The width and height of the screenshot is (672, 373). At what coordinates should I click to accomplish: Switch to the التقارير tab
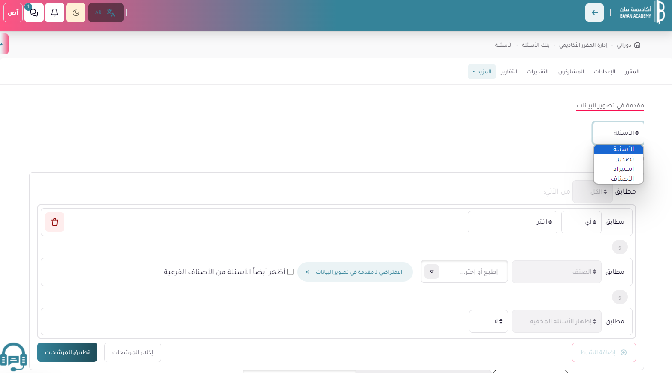coord(509,72)
